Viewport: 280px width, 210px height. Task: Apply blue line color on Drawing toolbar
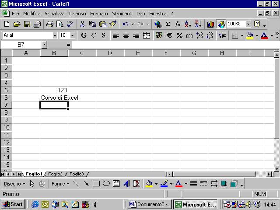[164, 184]
